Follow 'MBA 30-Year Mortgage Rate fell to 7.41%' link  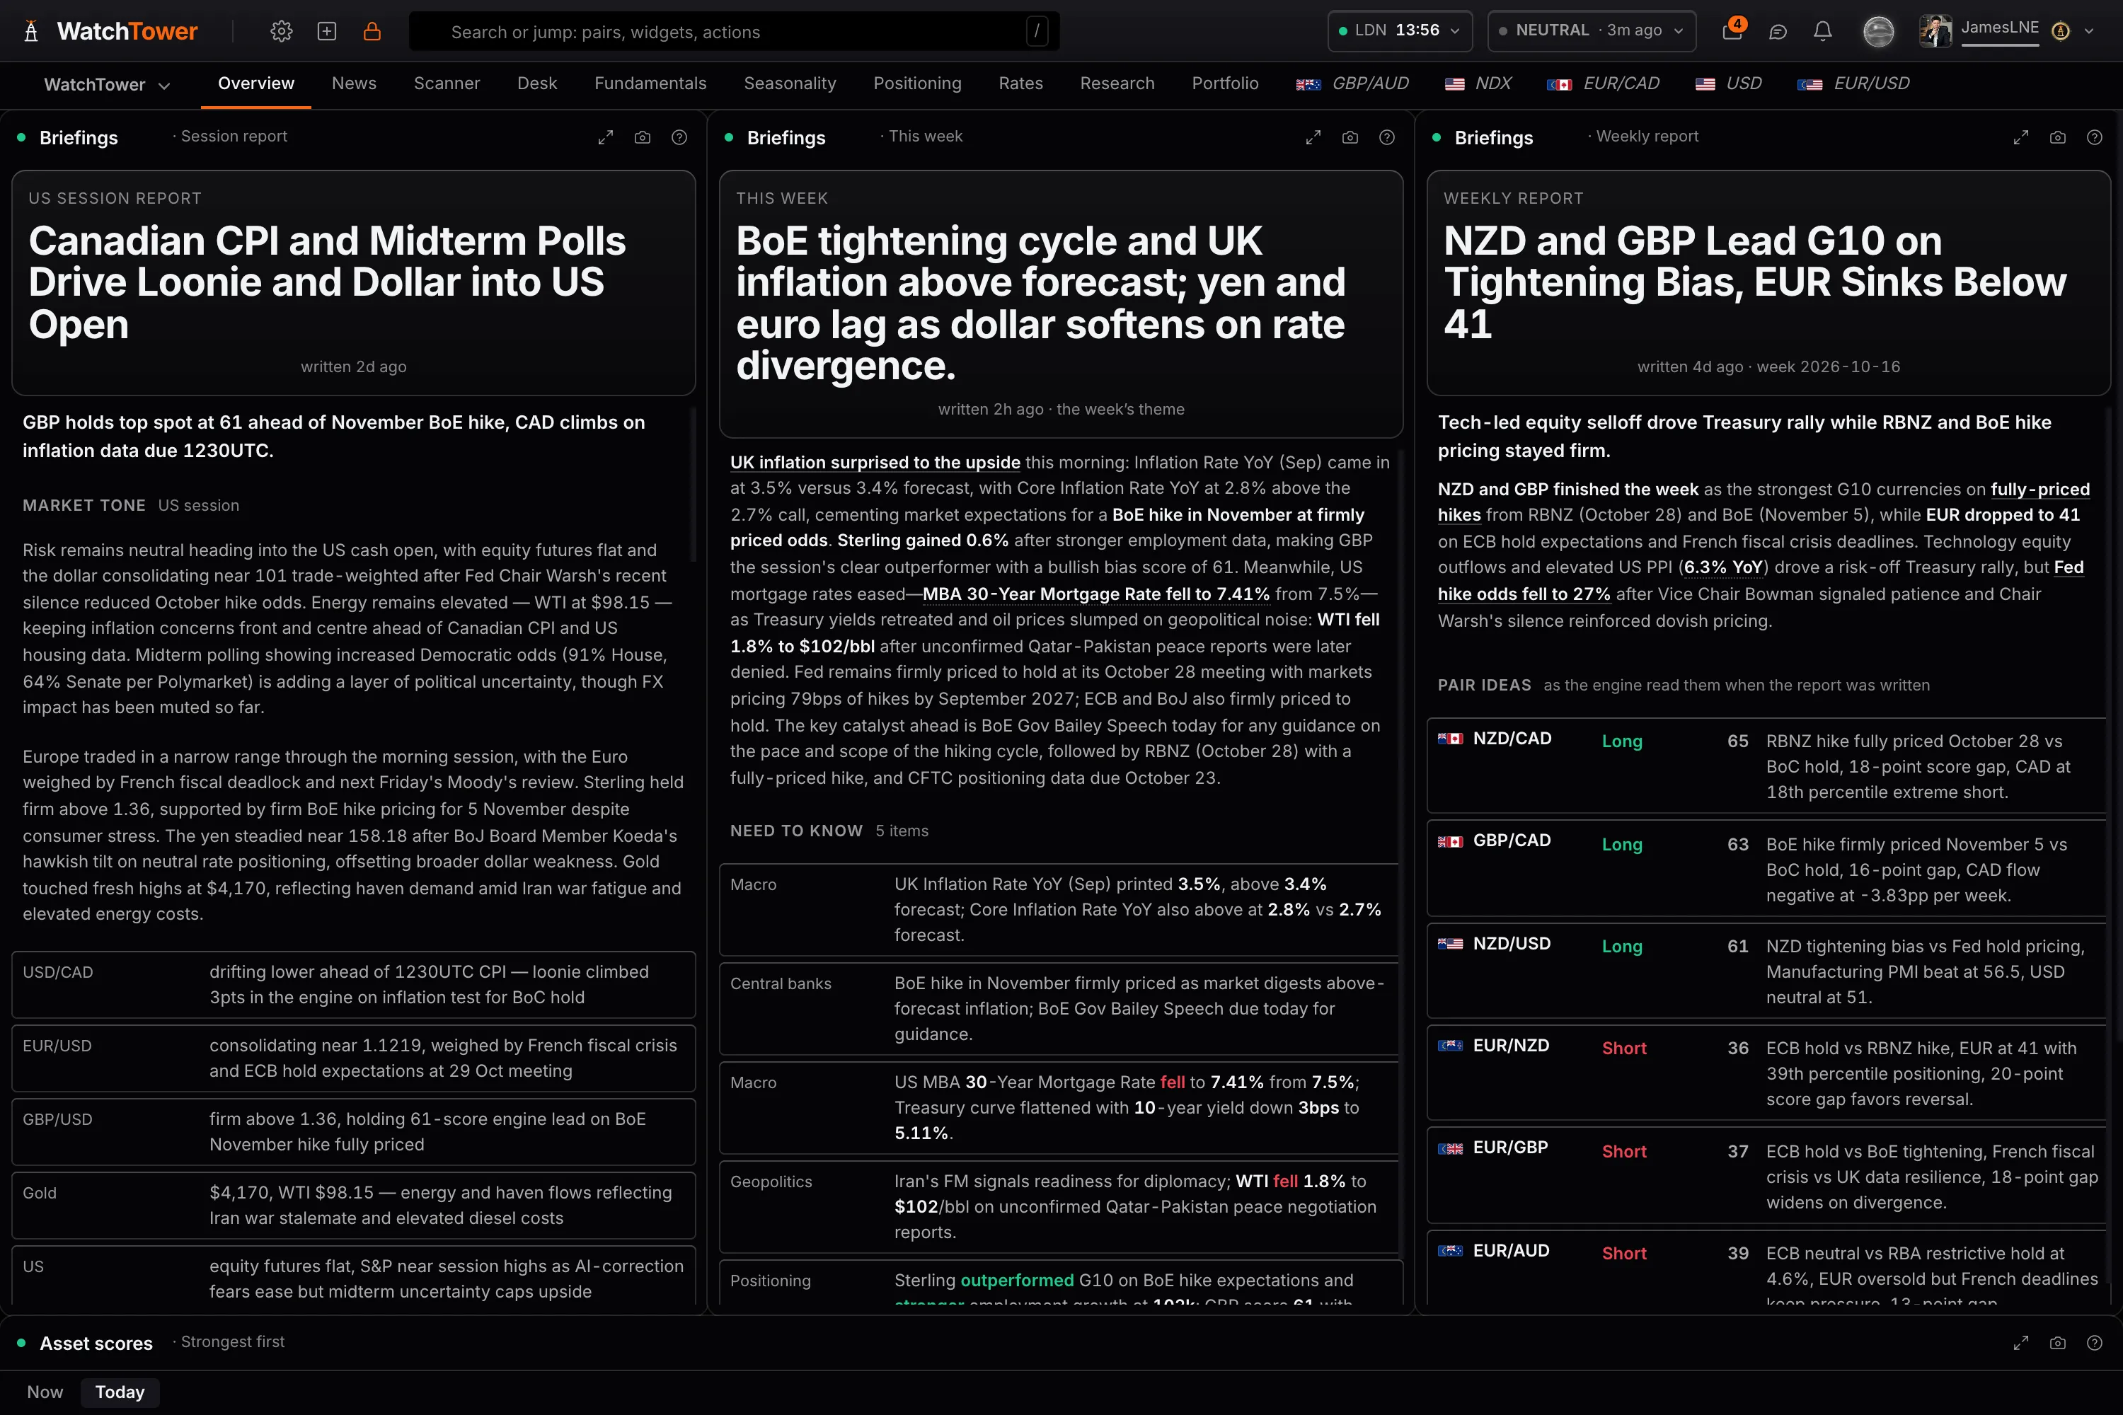pyautogui.click(x=1095, y=594)
